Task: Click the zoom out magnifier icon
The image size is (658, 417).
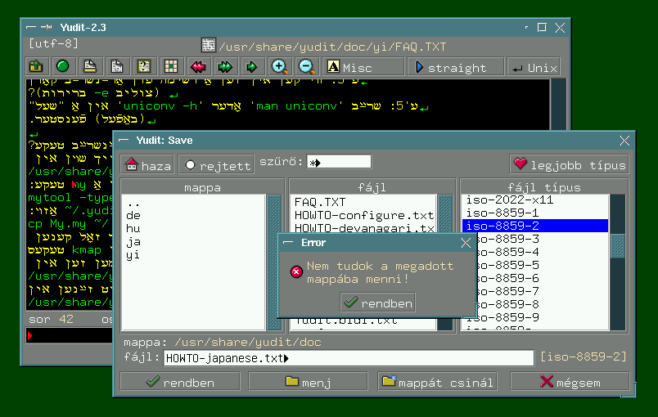Action: click(x=306, y=67)
